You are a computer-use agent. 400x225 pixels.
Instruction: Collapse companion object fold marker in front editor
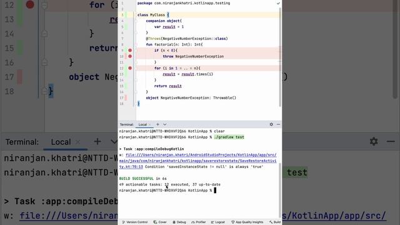(136, 21)
